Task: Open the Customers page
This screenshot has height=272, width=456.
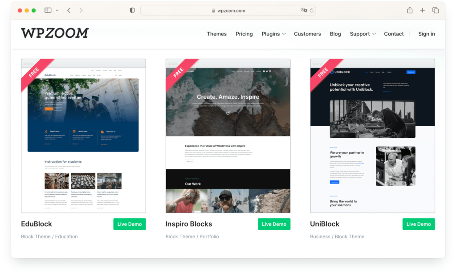Action: (x=307, y=34)
